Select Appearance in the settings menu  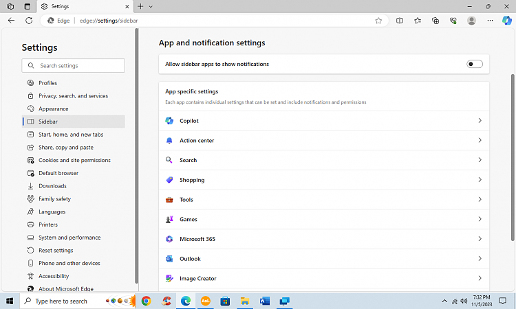[x=53, y=108]
